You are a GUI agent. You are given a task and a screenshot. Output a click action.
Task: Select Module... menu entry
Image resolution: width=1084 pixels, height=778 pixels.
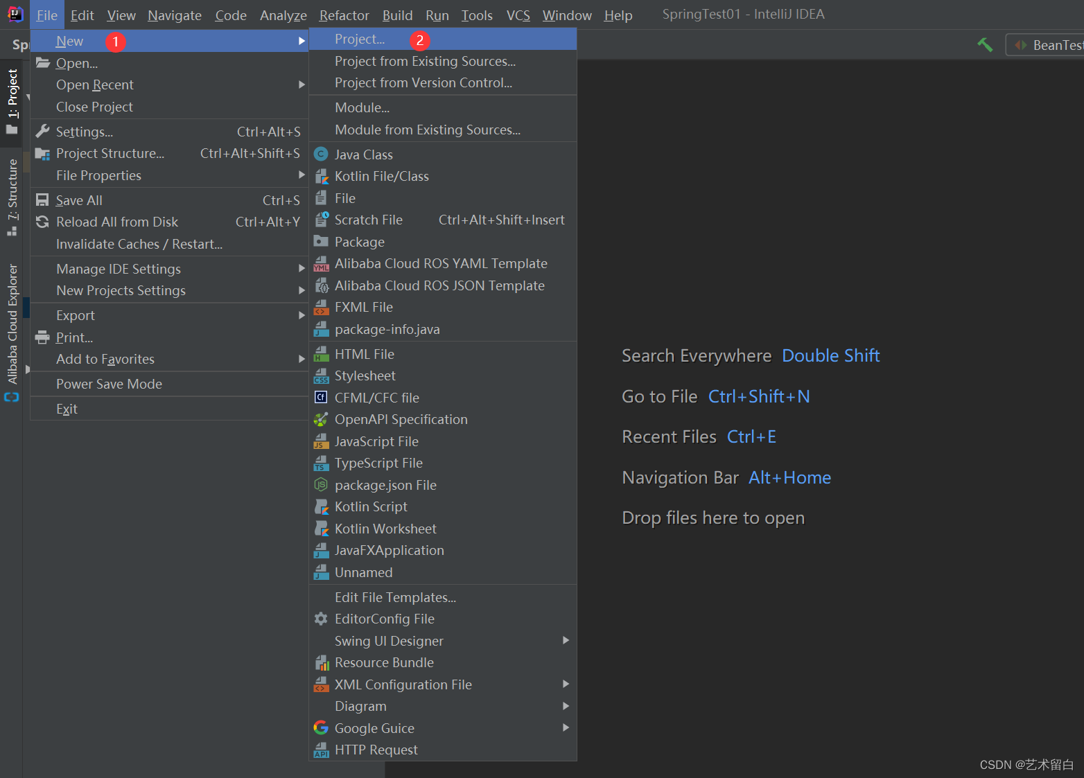point(443,107)
